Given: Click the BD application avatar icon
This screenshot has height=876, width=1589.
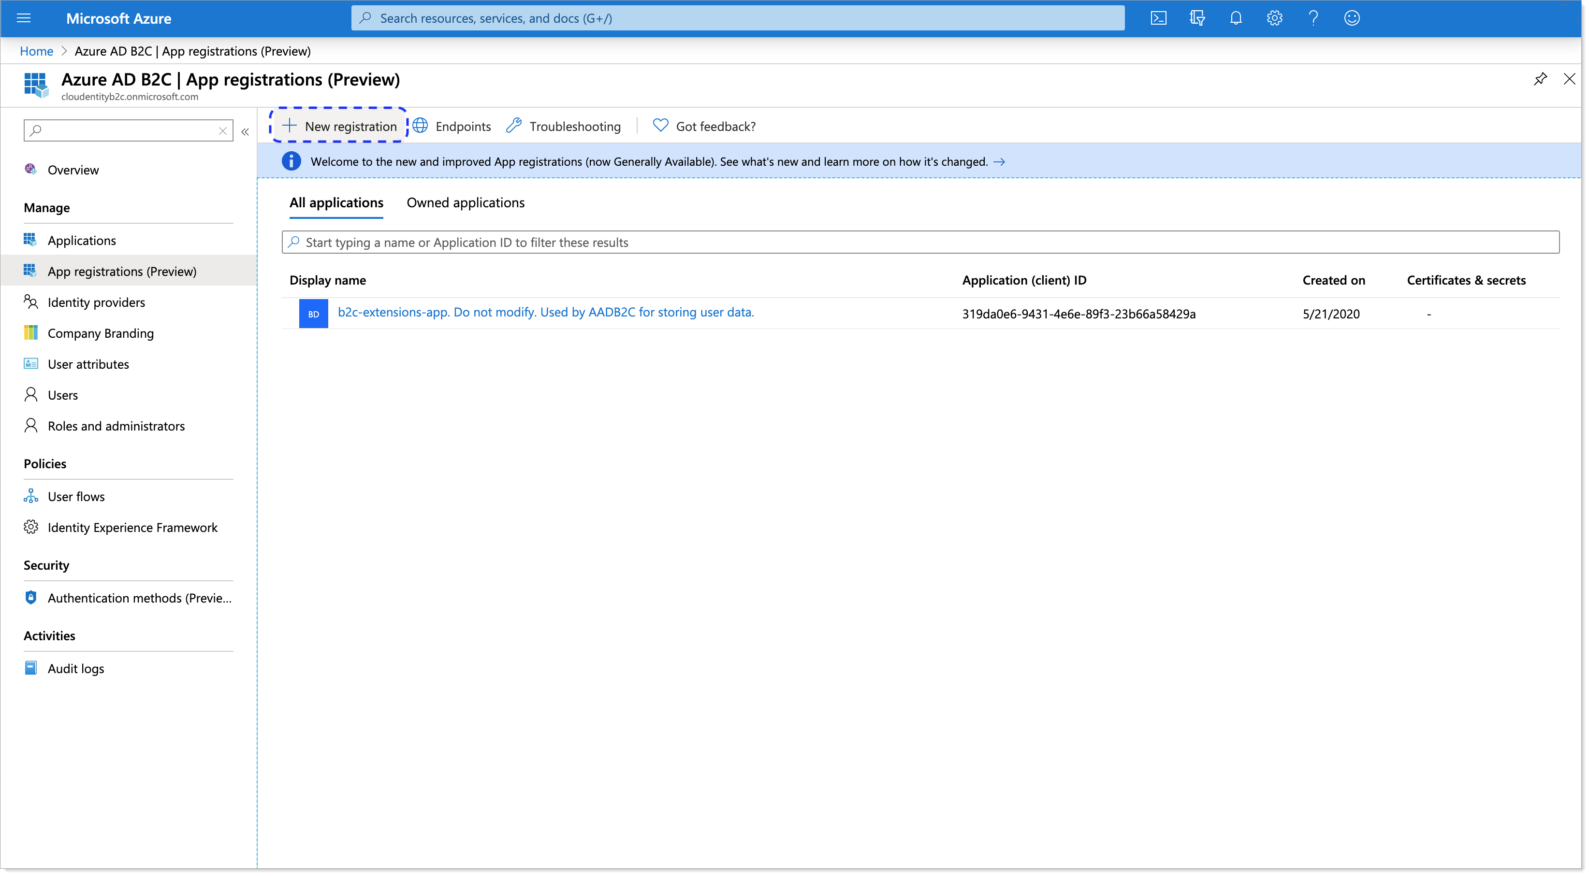Looking at the screenshot, I should [313, 314].
